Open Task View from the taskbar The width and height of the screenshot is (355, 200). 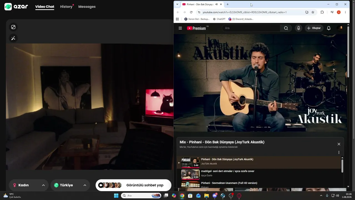coord(166,196)
